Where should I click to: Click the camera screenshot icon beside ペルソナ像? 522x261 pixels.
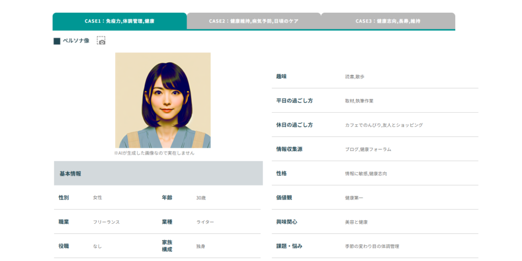pyautogui.click(x=101, y=41)
